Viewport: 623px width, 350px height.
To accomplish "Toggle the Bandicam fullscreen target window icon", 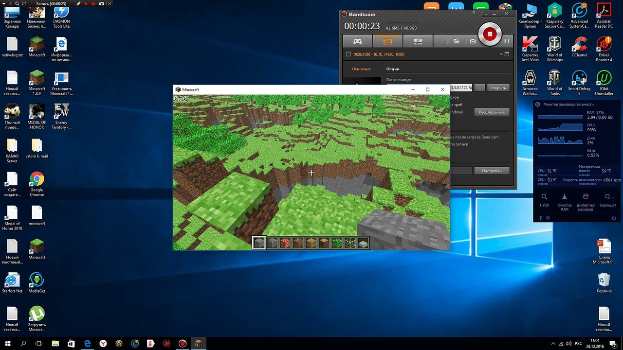I will (x=507, y=54).
